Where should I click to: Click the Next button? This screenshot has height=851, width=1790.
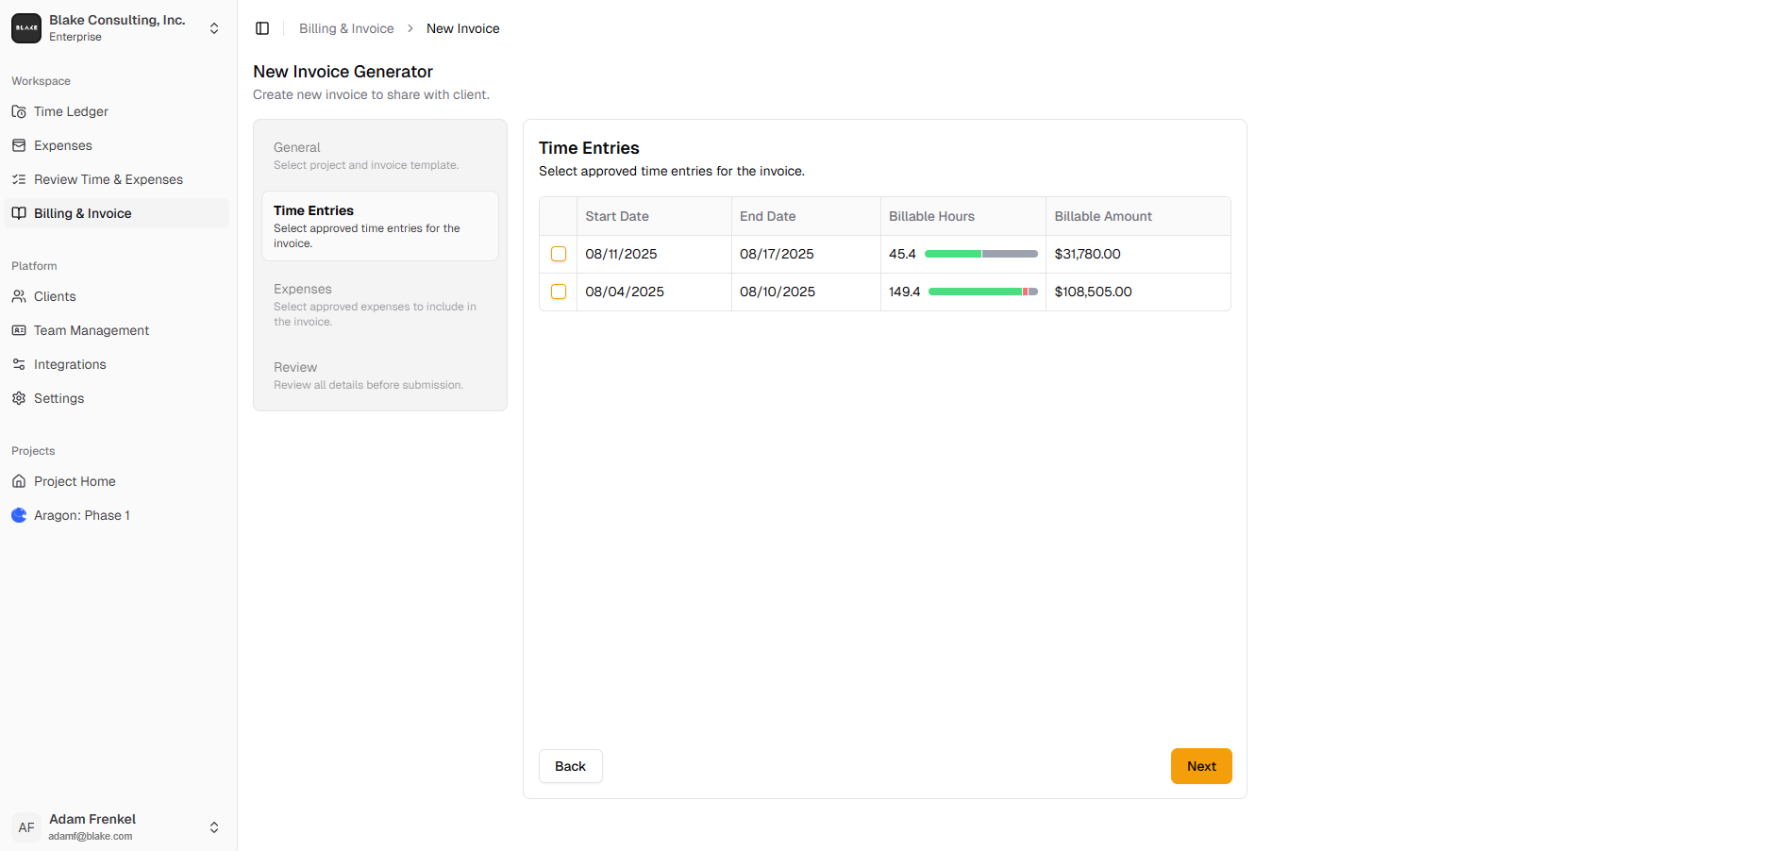[1201, 766]
